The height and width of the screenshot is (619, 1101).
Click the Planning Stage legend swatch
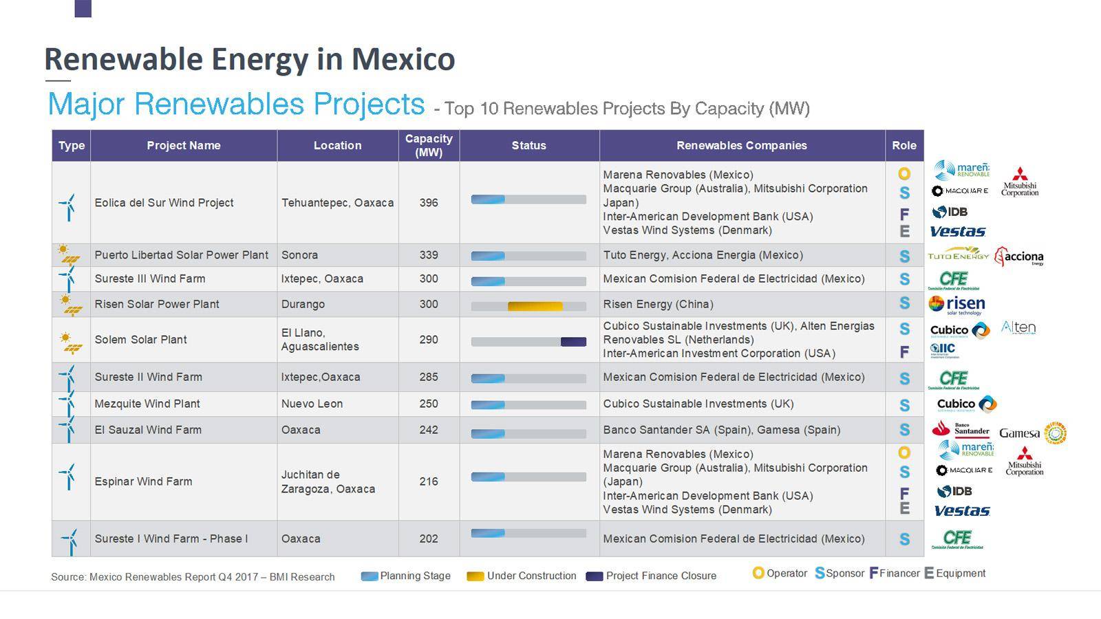[370, 576]
